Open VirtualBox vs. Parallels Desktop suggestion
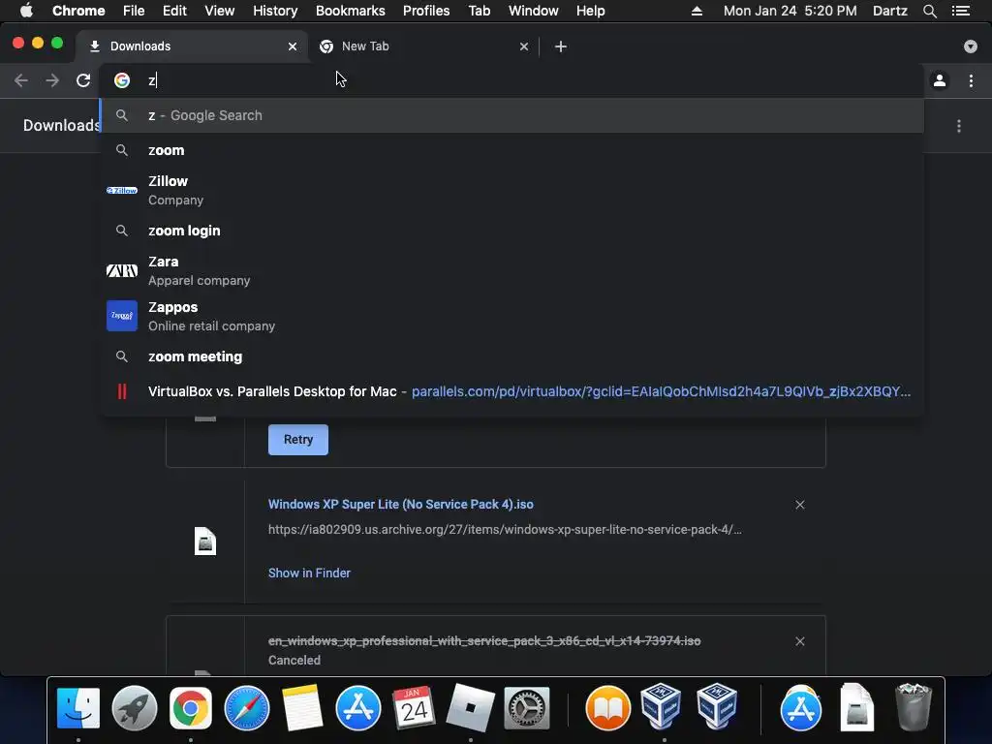This screenshot has height=744, width=992. click(x=511, y=391)
